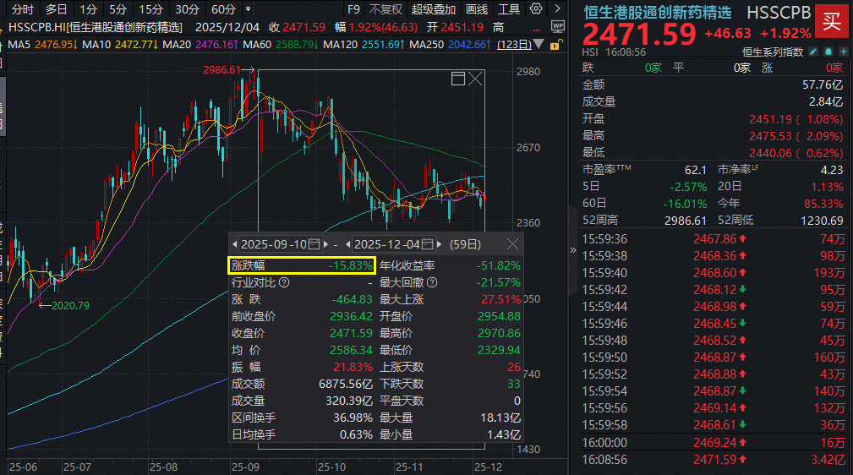Screen dimensions: 853x475
Task: Click the 最高 2475.53 row
Action: coord(713,135)
